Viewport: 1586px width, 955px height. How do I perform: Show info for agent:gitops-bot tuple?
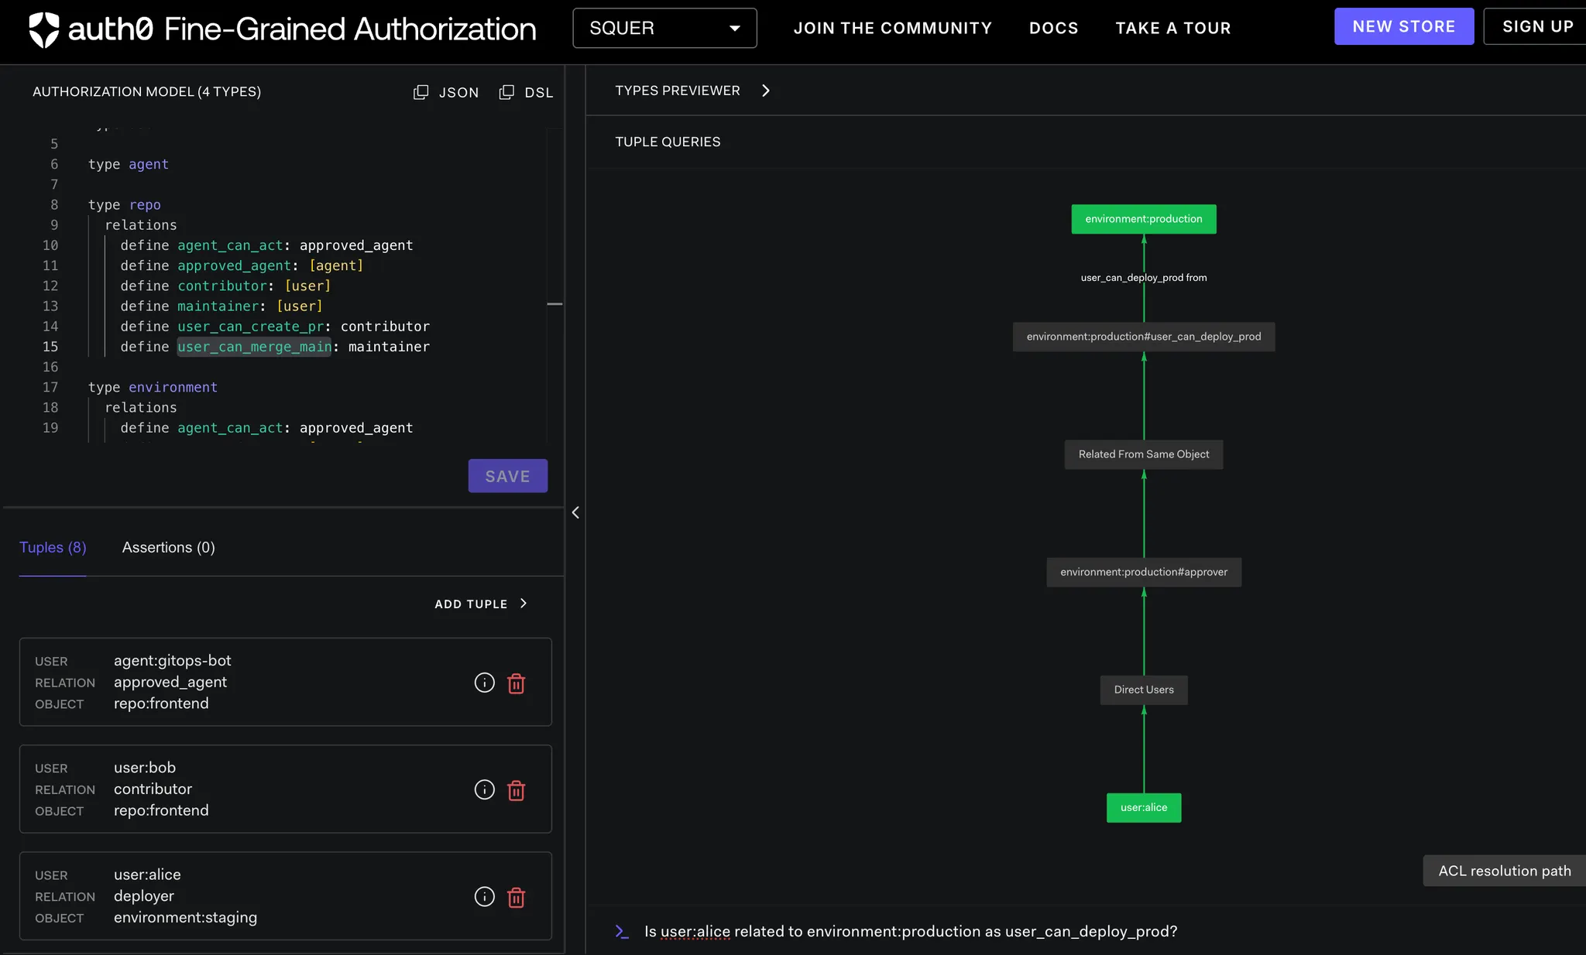click(x=484, y=683)
